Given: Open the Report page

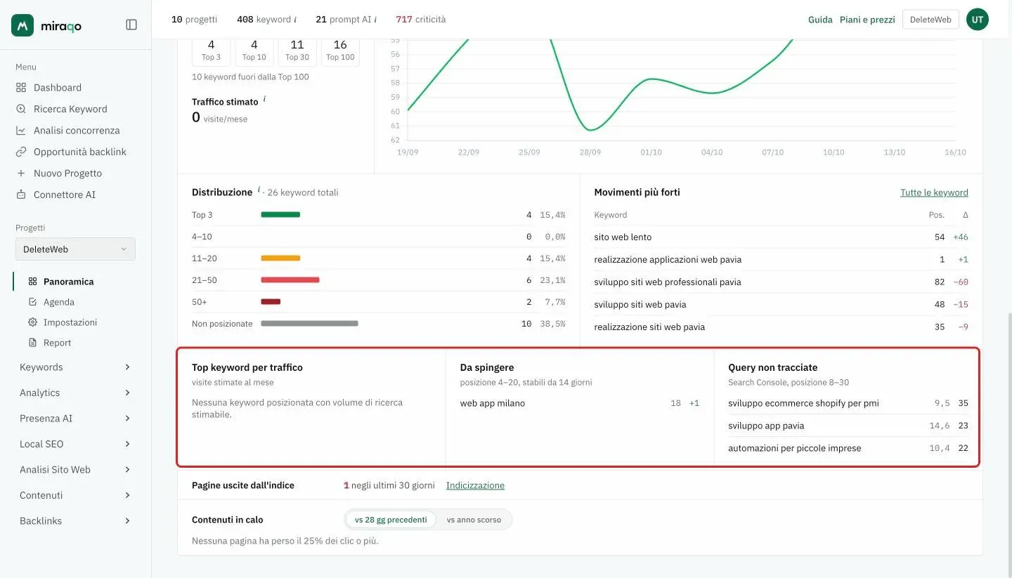Looking at the screenshot, I should [x=58, y=343].
